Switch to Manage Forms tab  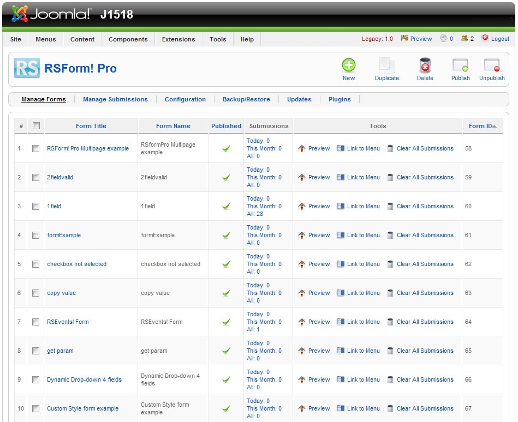(x=44, y=99)
